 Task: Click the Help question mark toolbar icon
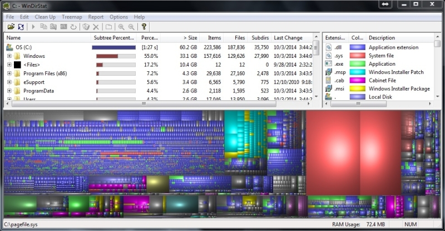click(x=144, y=27)
